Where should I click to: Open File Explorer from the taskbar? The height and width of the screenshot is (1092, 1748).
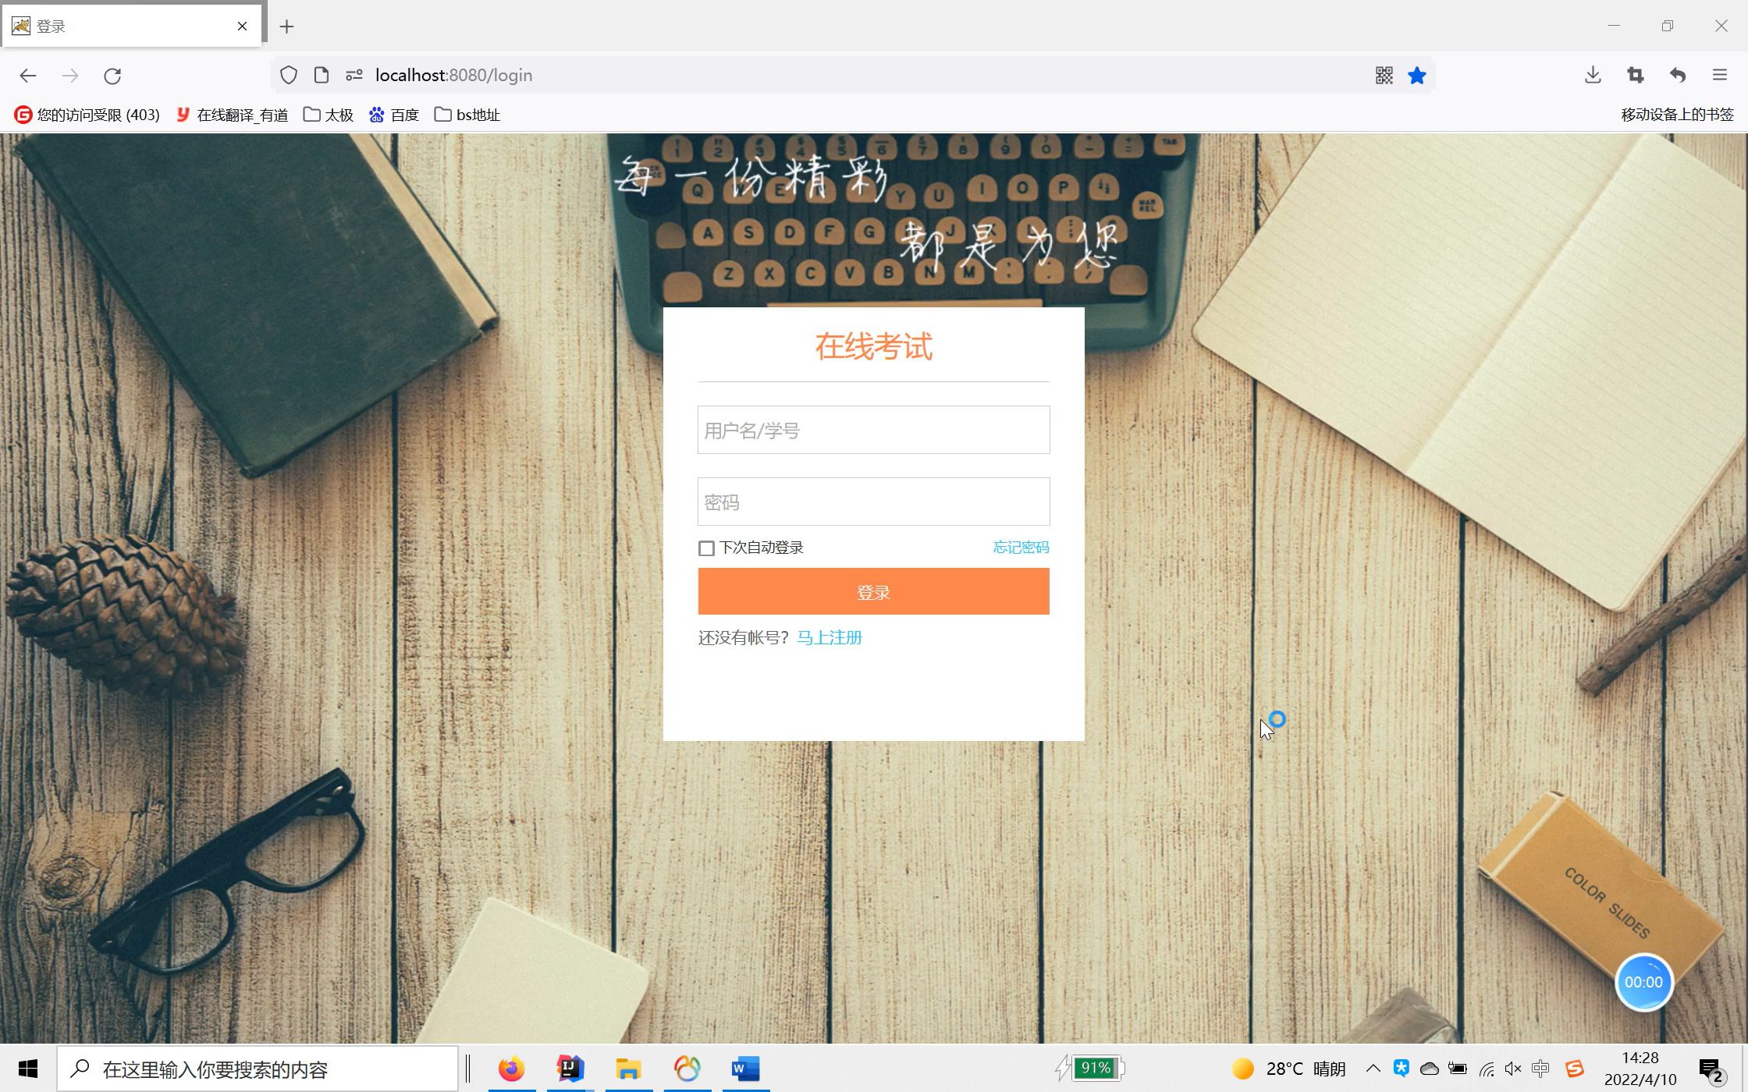628,1069
